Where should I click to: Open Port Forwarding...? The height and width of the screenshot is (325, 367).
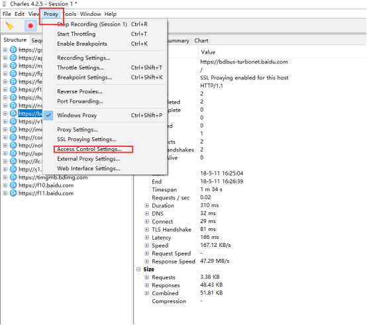(x=105, y=101)
